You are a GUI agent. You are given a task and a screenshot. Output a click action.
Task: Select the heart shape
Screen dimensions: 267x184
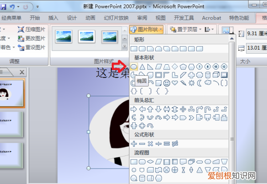(174, 82)
